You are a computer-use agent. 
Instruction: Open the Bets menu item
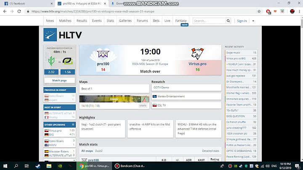pos(156,21)
